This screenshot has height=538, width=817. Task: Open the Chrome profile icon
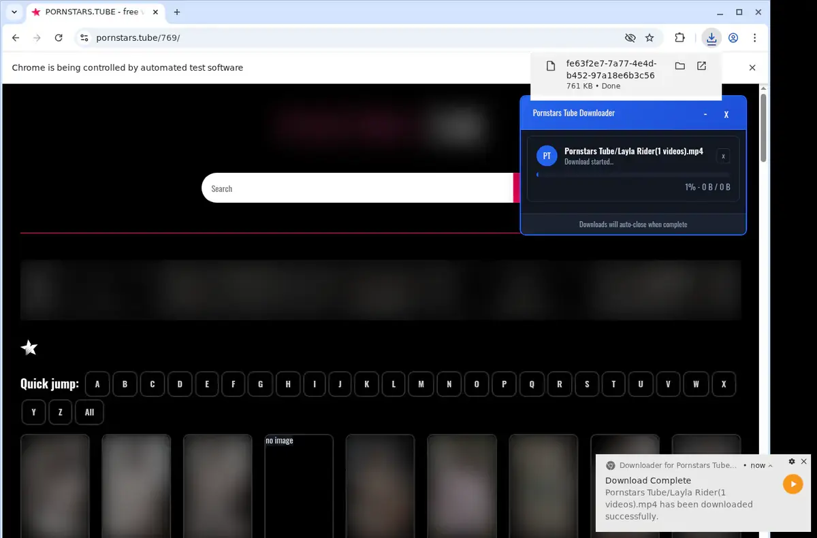click(x=733, y=38)
